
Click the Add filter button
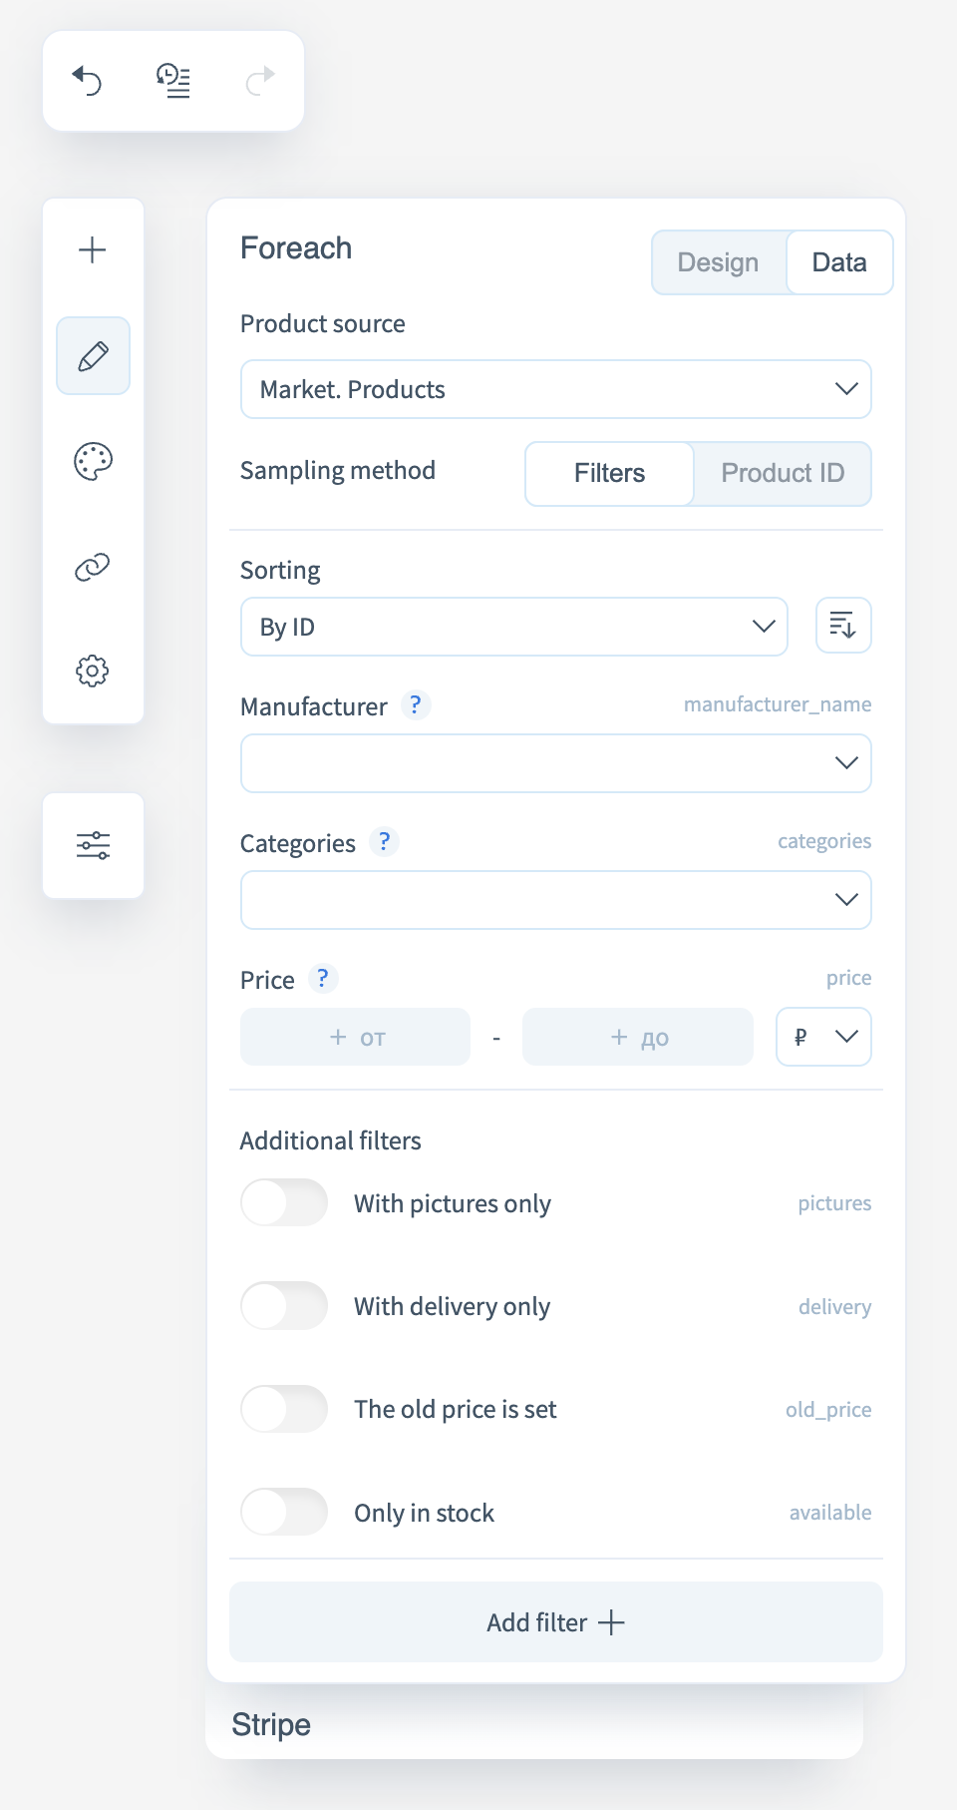[x=555, y=1622]
